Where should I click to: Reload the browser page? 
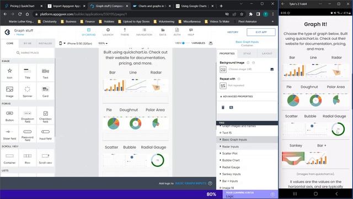[20, 14]
